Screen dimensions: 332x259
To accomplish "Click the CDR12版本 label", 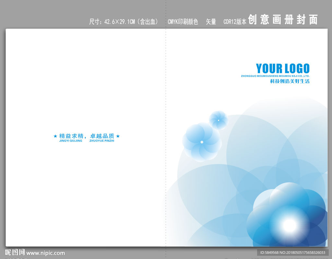I will click(x=235, y=22).
